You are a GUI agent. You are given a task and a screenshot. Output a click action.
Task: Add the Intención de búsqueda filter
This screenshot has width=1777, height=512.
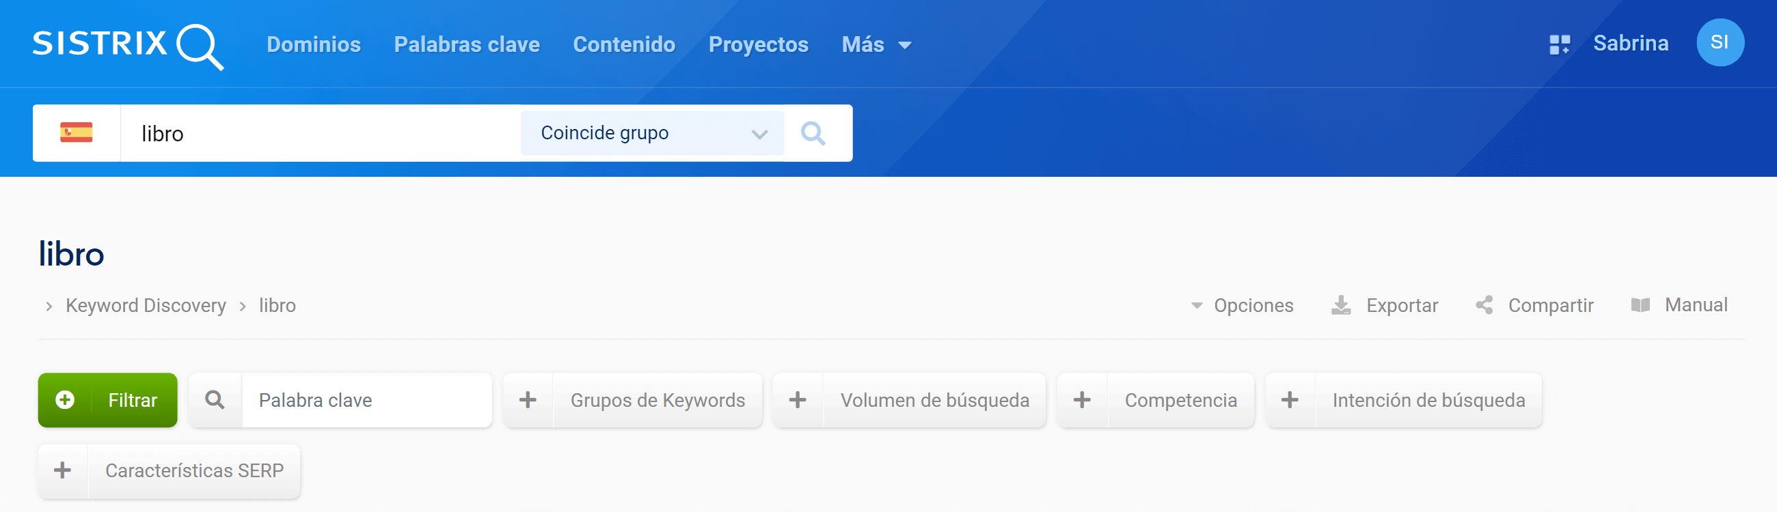click(1403, 400)
